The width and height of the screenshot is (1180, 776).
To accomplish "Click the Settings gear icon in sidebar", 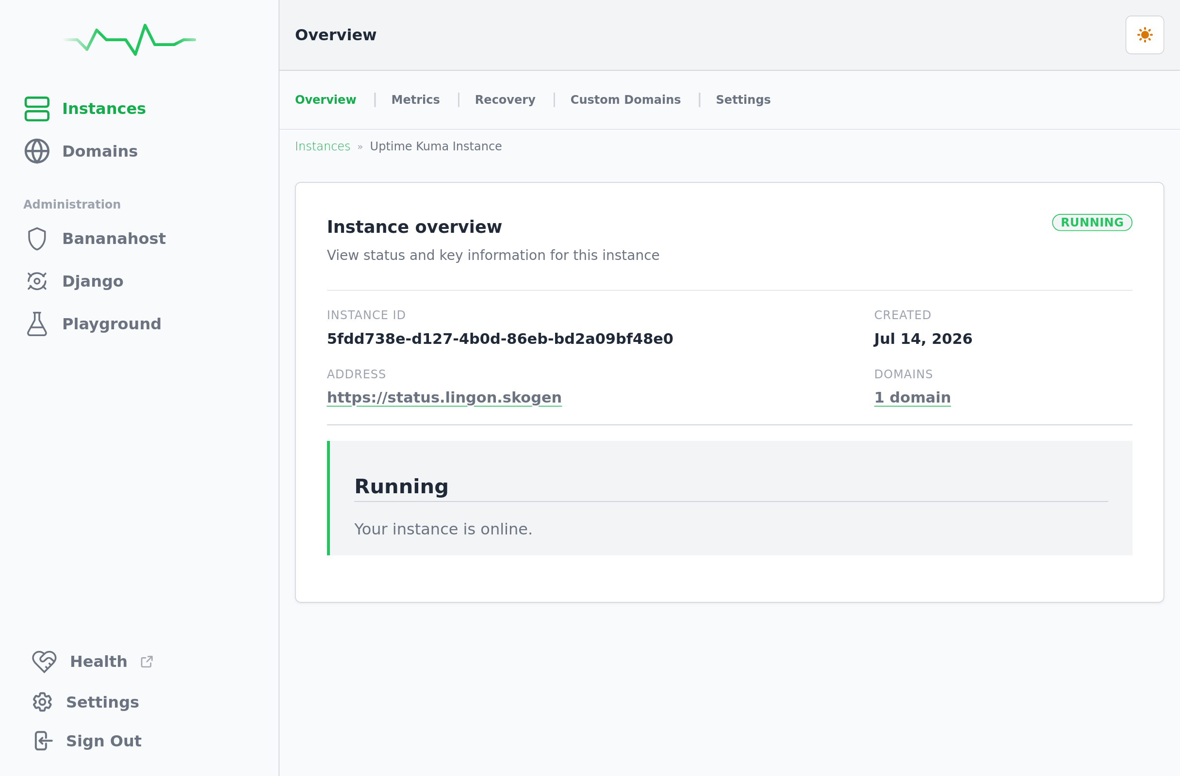I will 43,702.
